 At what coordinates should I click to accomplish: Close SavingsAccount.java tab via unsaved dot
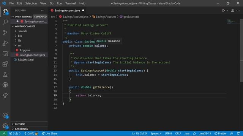[83, 10]
